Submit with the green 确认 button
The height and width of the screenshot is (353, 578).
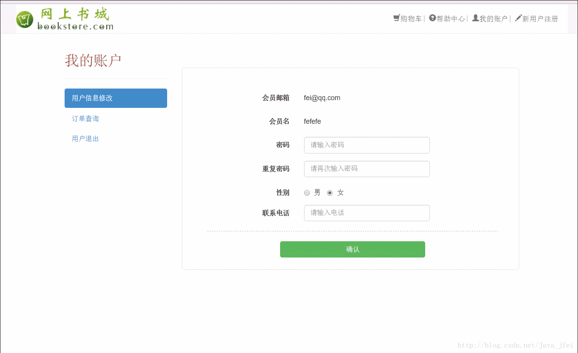tap(352, 249)
